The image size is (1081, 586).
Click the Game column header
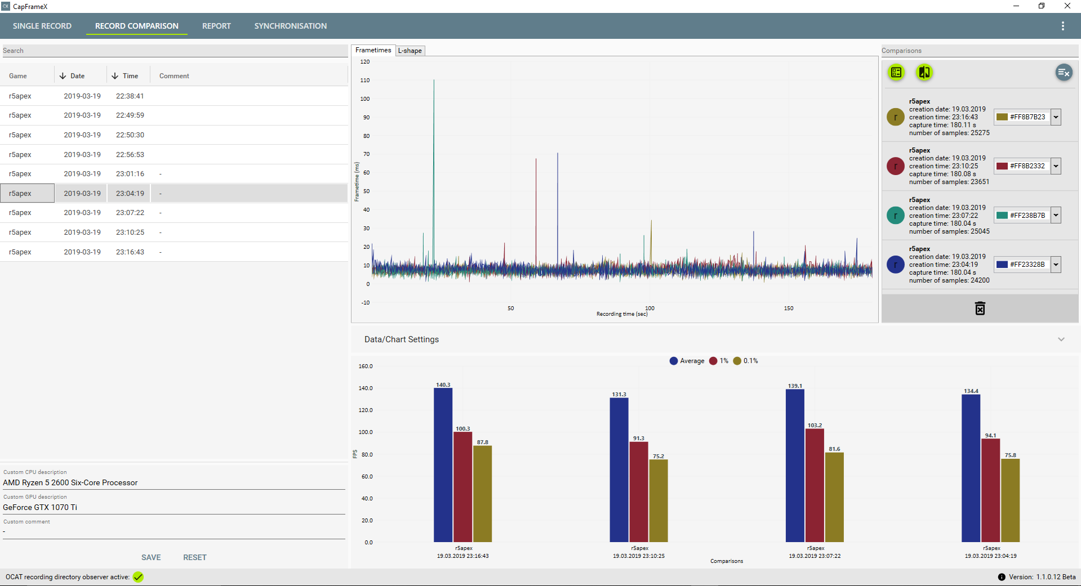18,76
